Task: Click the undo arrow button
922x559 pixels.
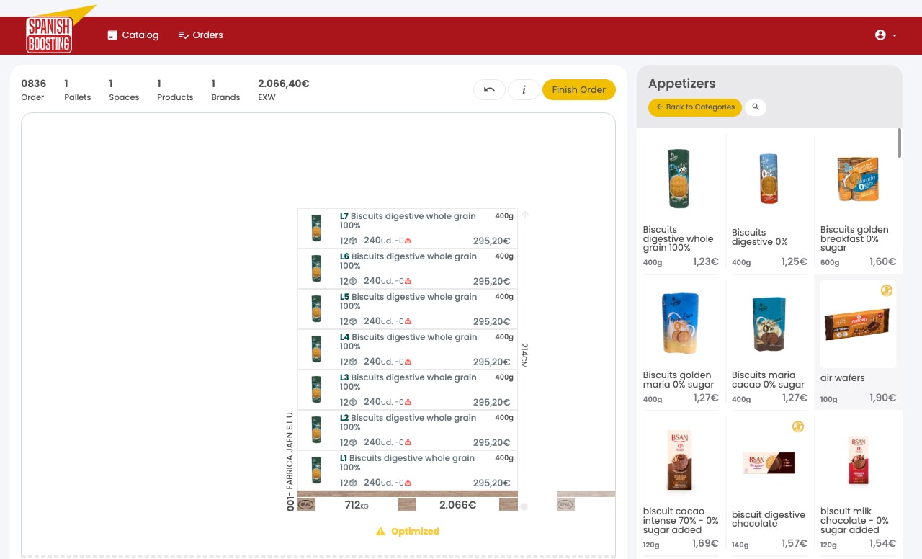Action: (x=489, y=89)
